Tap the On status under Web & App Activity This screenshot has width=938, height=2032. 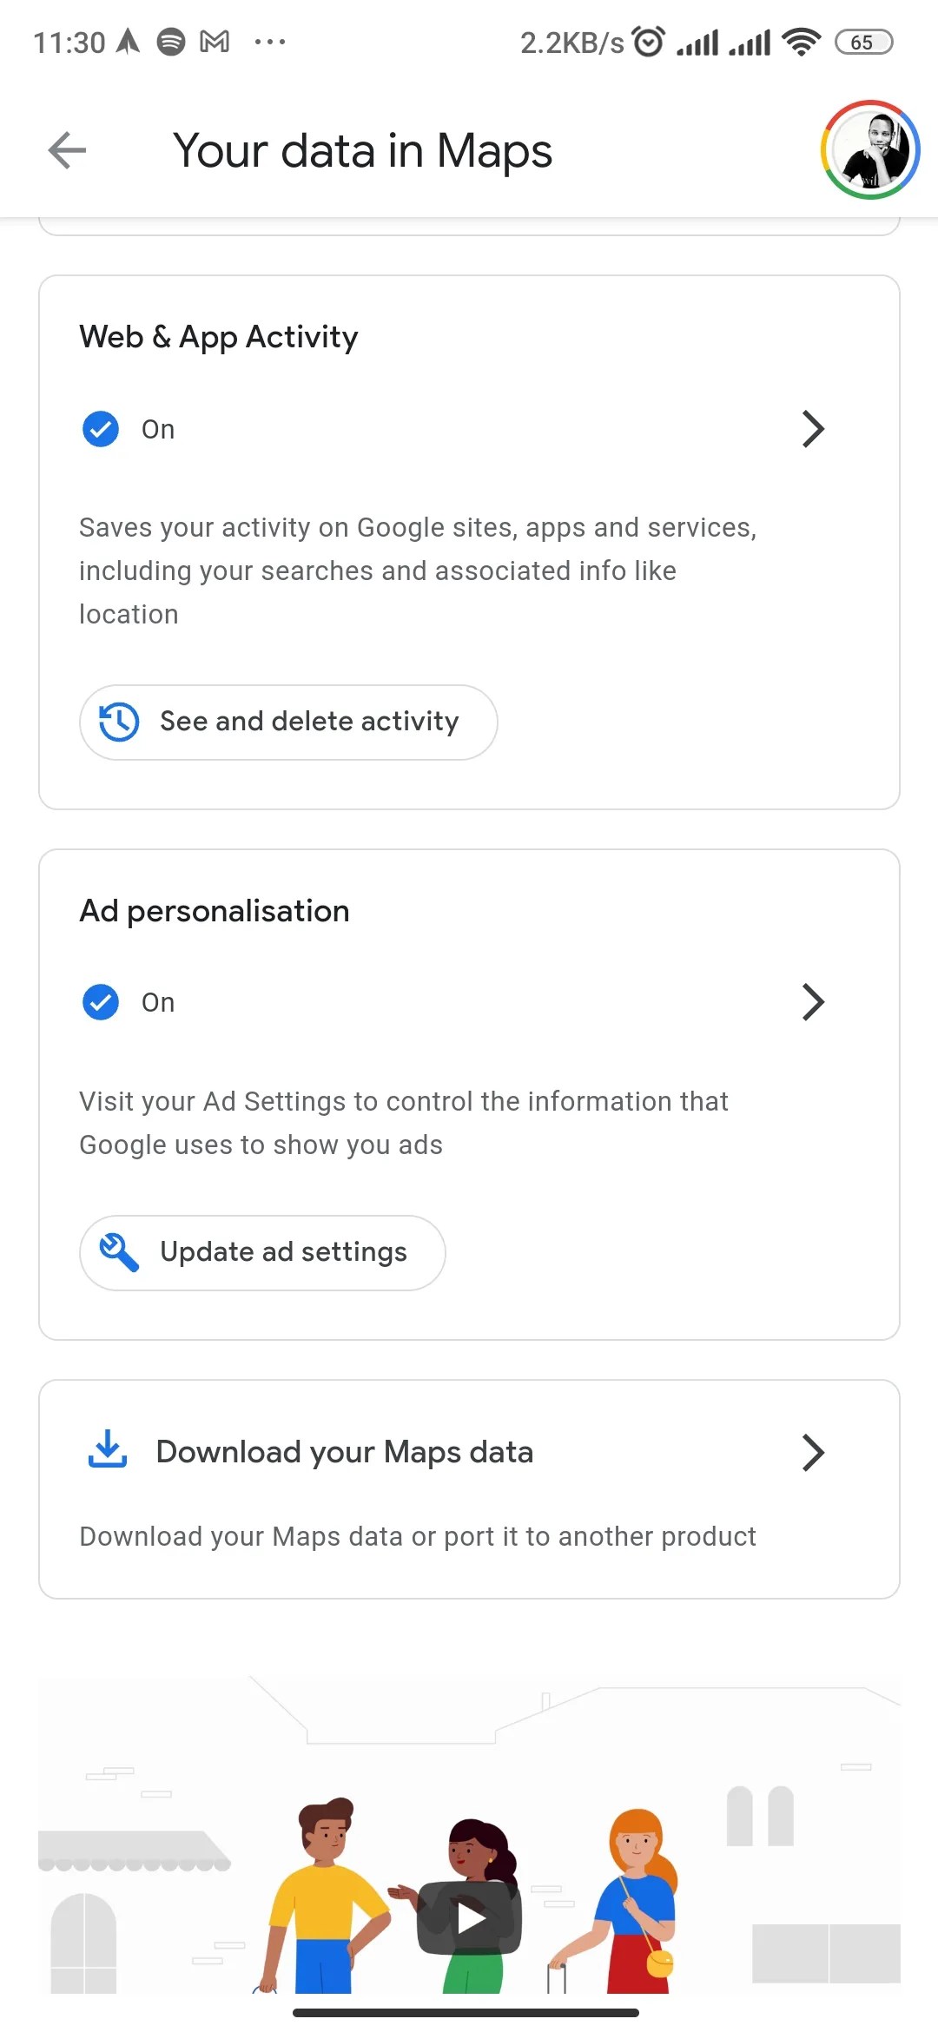tap(157, 428)
